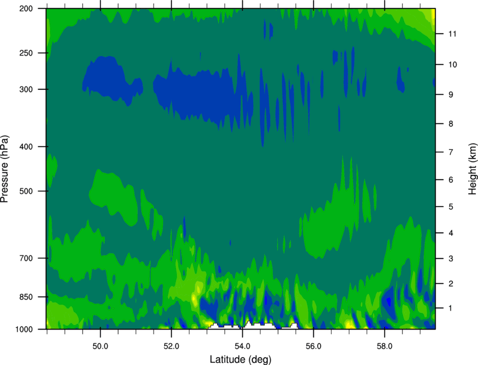This screenshot has width=478, height=365.
Task: Click the 'Height (km)' axis title
Action: click(472, 168)
